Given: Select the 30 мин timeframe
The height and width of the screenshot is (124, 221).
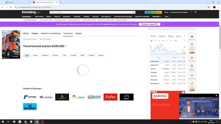Looking at the screenshot, I should tap(55, 55).
